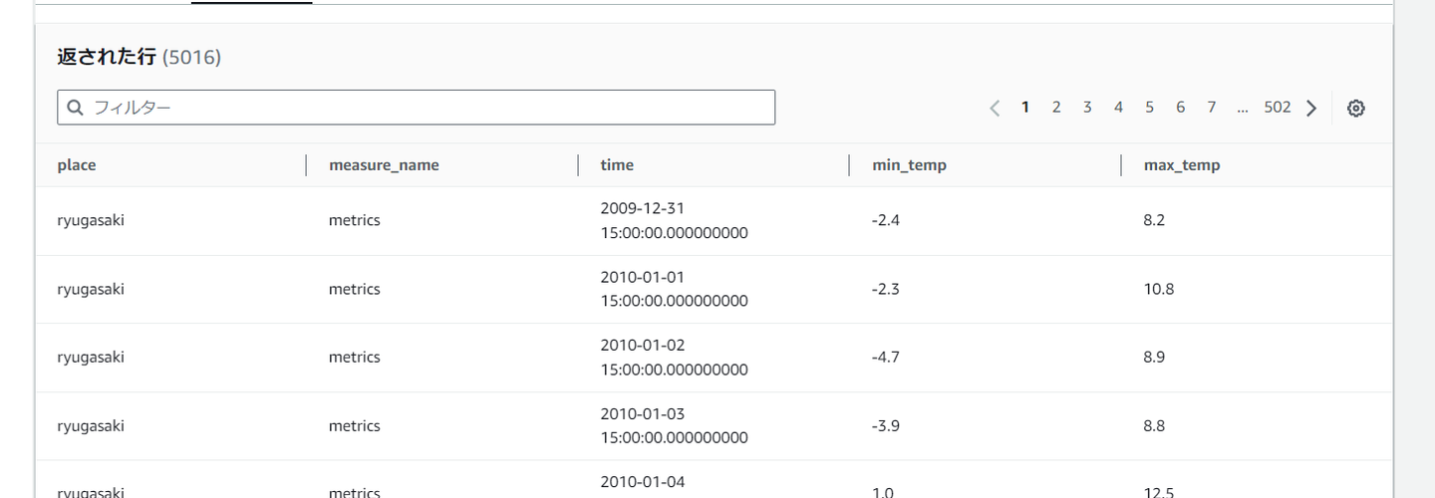
Task: Open table preferences gear icon
Action: click(1355, 109)
